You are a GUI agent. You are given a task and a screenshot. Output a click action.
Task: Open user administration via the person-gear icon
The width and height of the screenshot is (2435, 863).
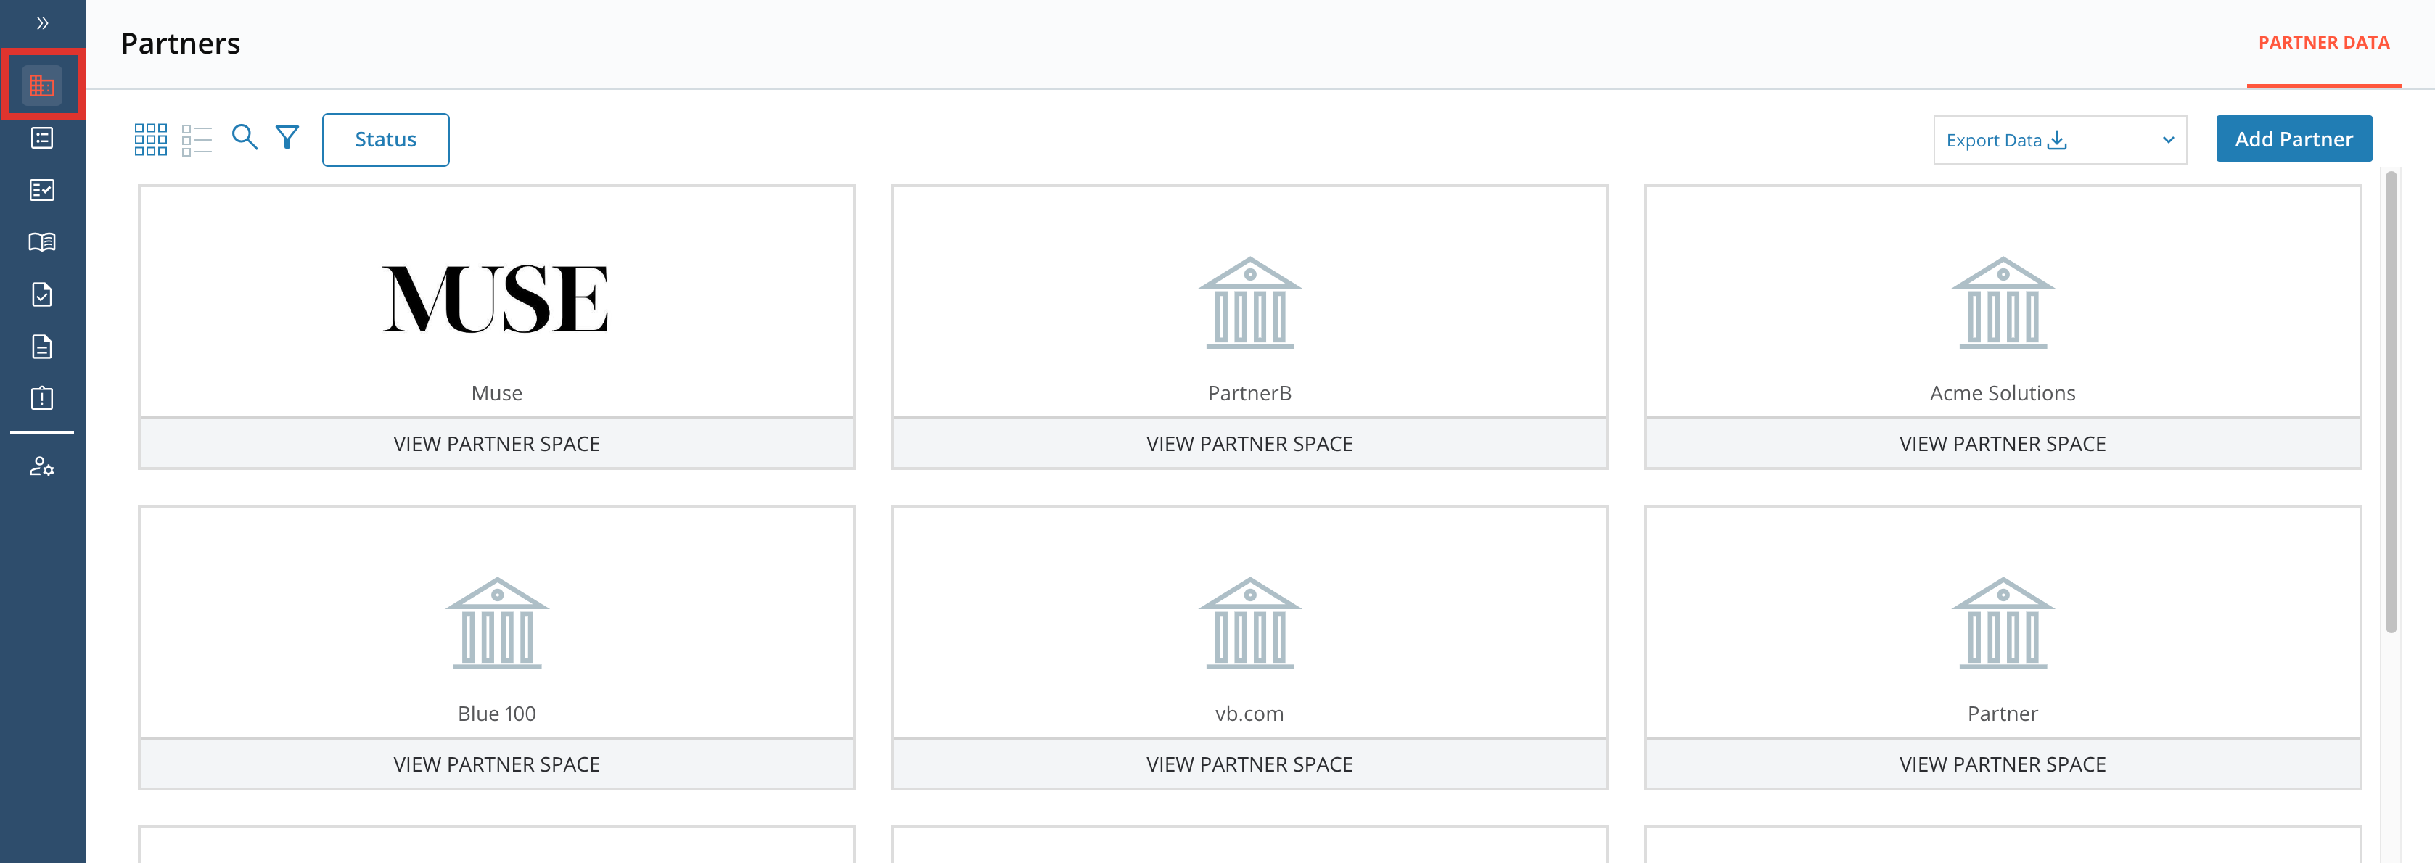[x=41, y=467]
